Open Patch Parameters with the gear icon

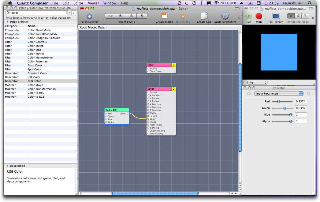pyautogui.click(x=225, y=16)
